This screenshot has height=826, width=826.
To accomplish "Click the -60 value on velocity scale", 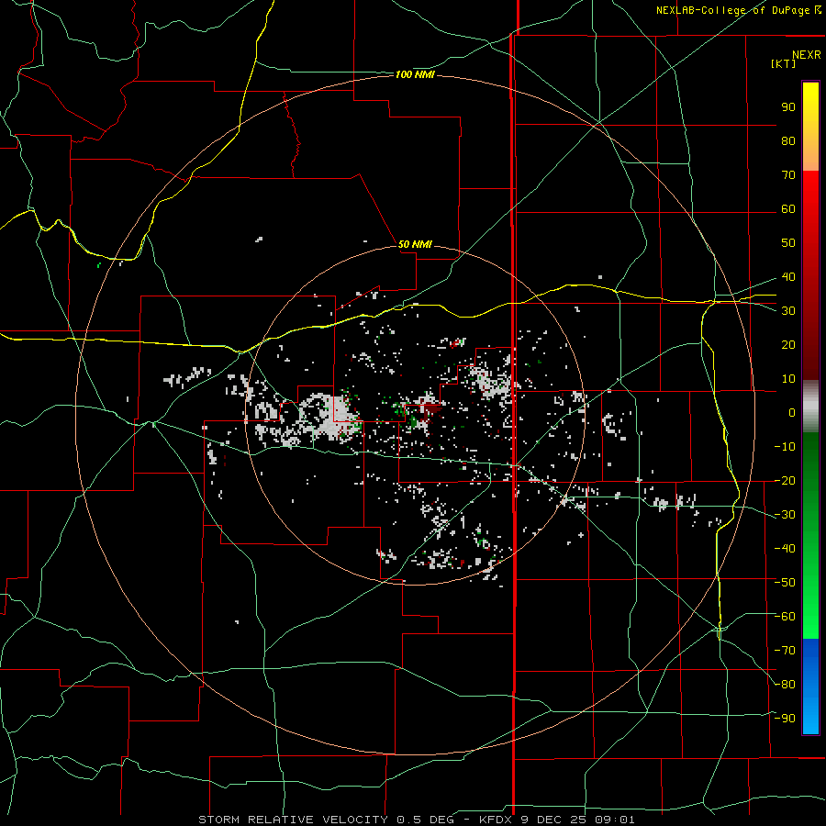I will pos(785,617).
